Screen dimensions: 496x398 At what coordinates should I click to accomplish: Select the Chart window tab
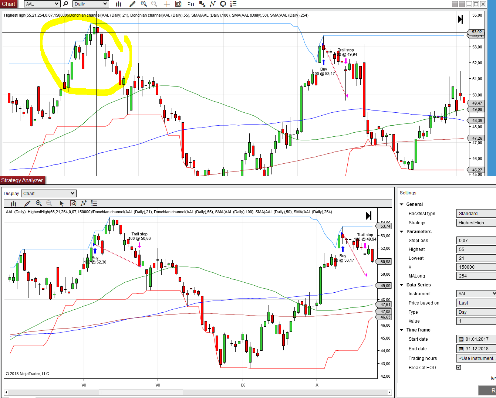[x=9, y=4]
